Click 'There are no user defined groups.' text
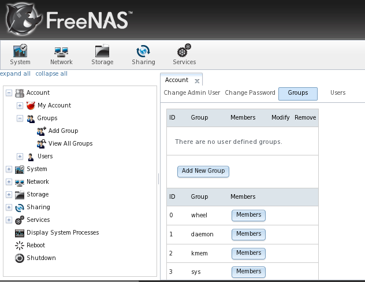The image size is (365, 282). [x=229, y=142]
